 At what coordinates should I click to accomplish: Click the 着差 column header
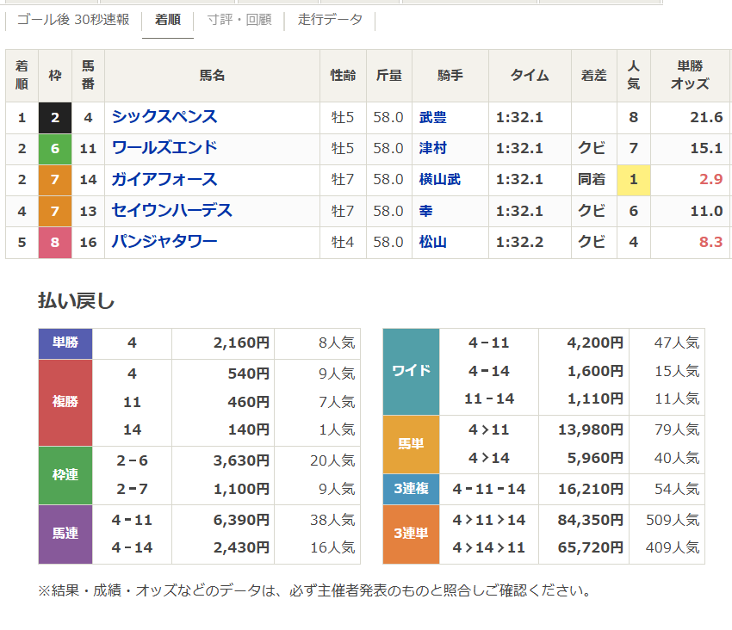click(594, 75)
